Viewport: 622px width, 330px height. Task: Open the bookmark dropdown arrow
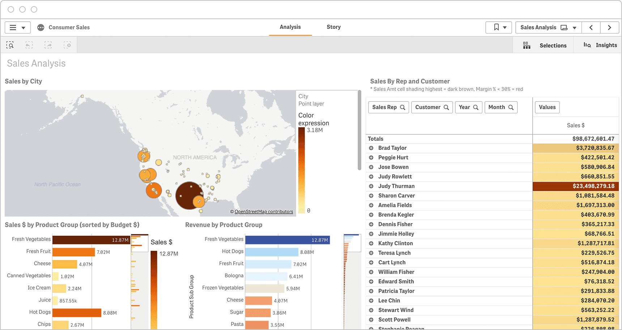(505, 27)
